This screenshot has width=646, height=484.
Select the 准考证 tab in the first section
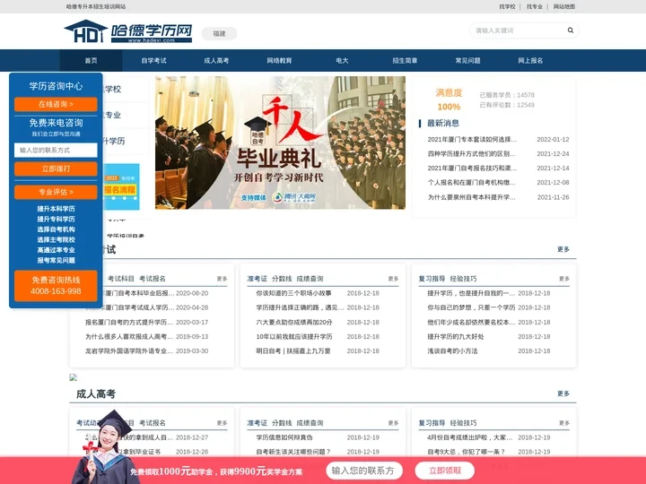click(x=258, y=279)
